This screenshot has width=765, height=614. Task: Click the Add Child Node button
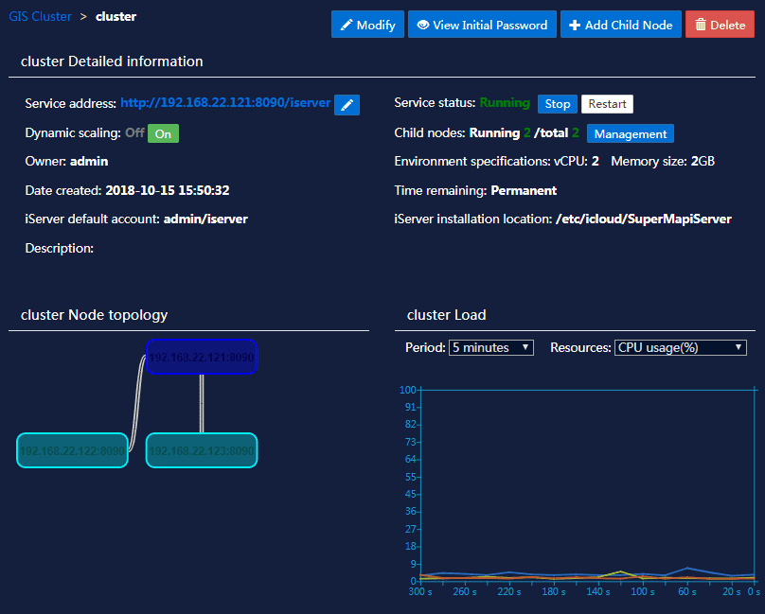click(620, 25)
